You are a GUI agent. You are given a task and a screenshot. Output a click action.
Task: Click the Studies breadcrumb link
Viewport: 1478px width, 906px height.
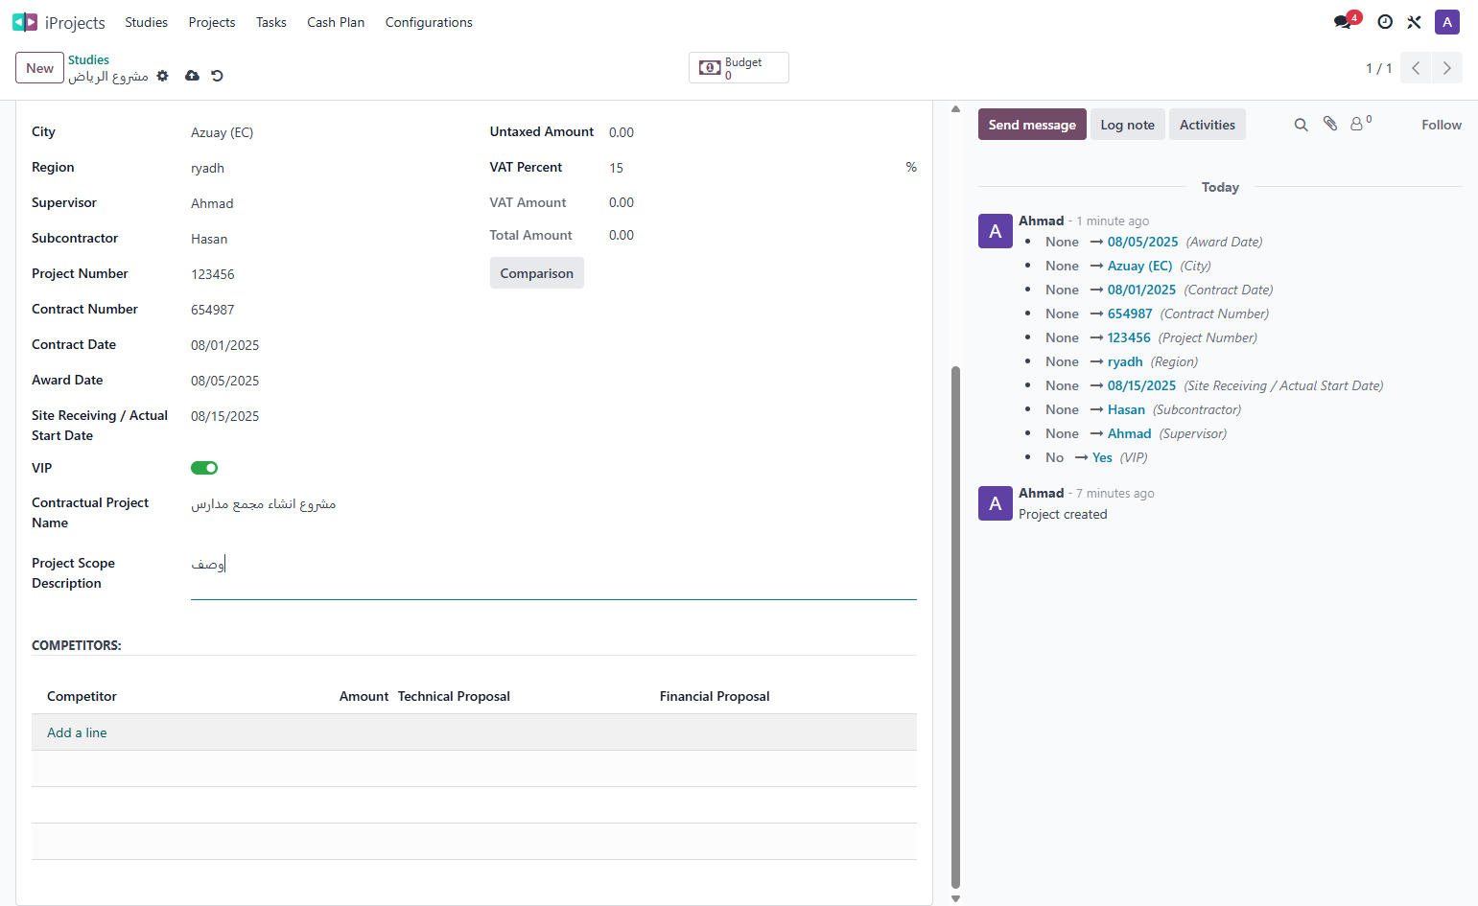(88, 59)
